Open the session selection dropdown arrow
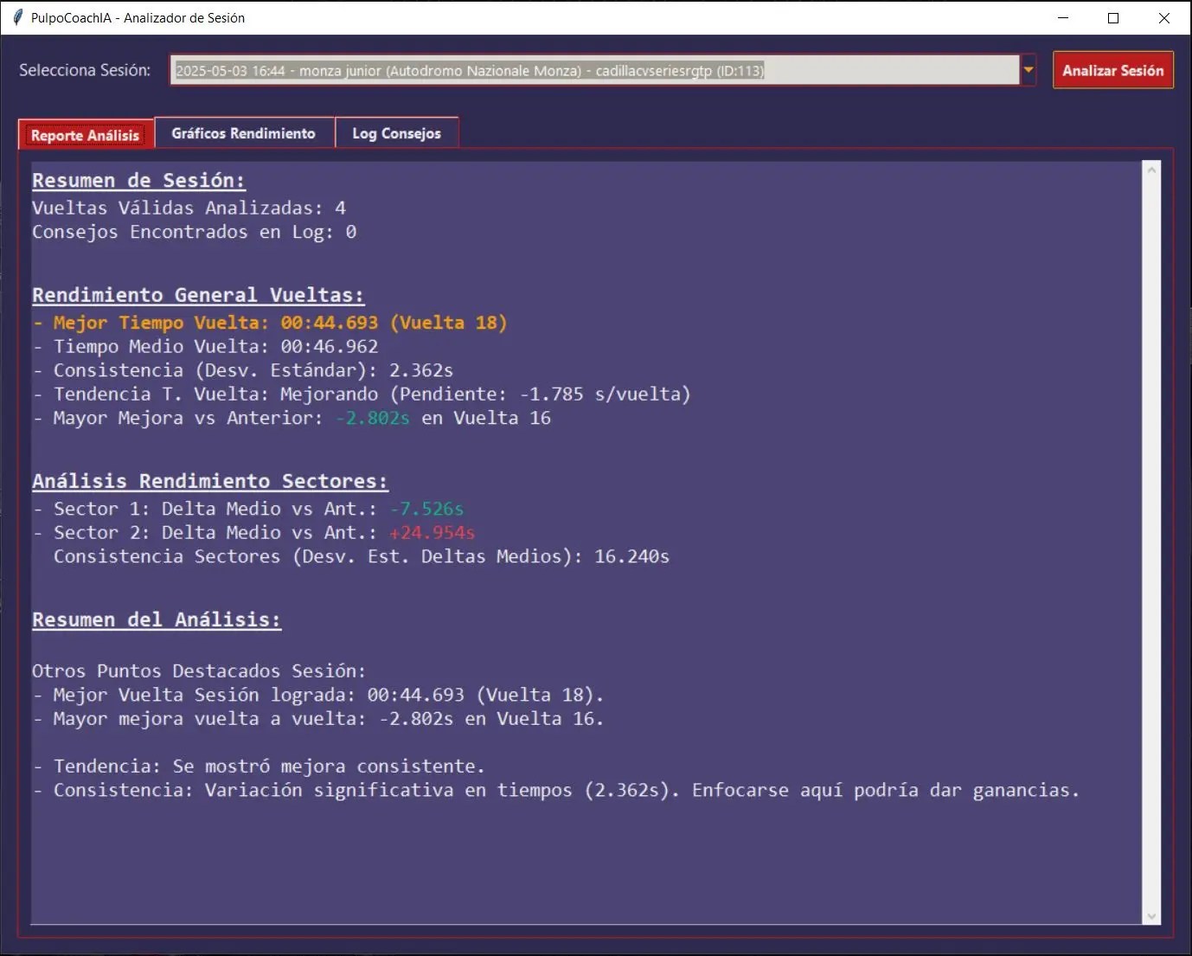This screenshot has width=1192, height=956. click(x=1029, y=70)
